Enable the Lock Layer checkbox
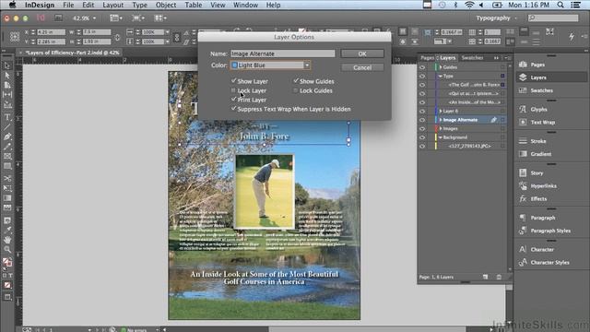The image size is (590, 332). pyautogui.click(x=233, y=90)
